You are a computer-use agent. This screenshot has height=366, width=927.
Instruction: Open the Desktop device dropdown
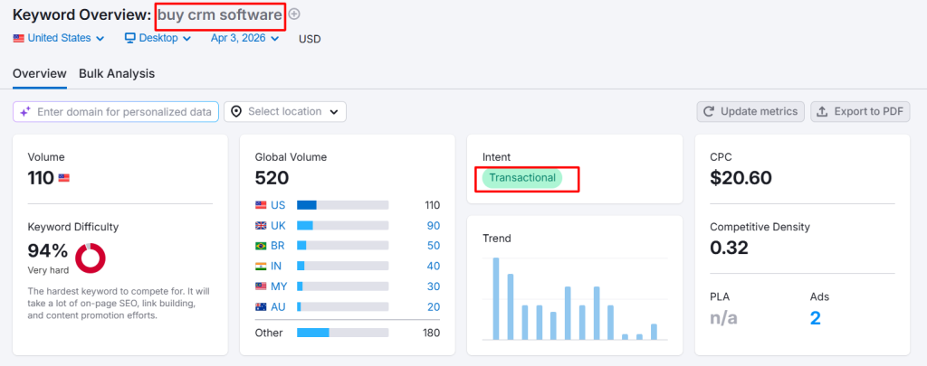[x=158, y=38]
